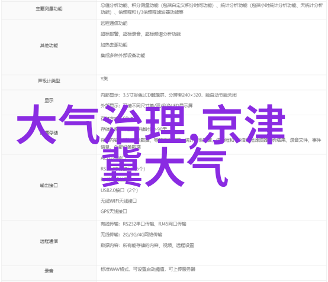Select the USB2.0接口 (2个) line
The width and height of the screenshot is (328, 282).
pyautogui.click(x=119, y=190)
